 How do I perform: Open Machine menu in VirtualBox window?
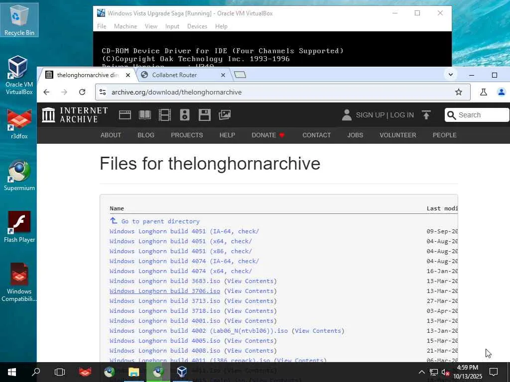pos(125,26)
